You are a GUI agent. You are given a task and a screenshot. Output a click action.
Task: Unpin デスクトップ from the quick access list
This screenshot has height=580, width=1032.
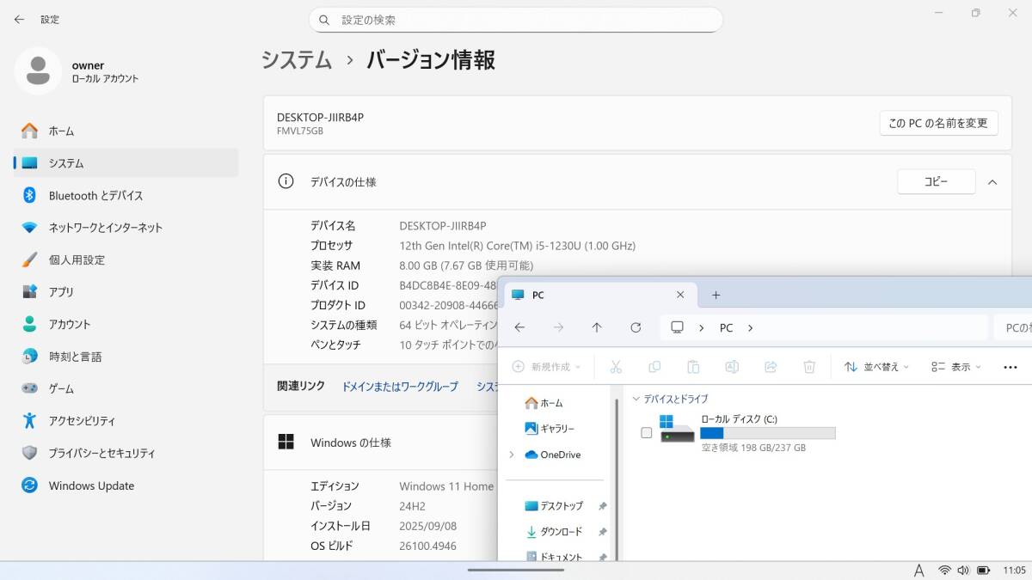(x=602, y=506)
